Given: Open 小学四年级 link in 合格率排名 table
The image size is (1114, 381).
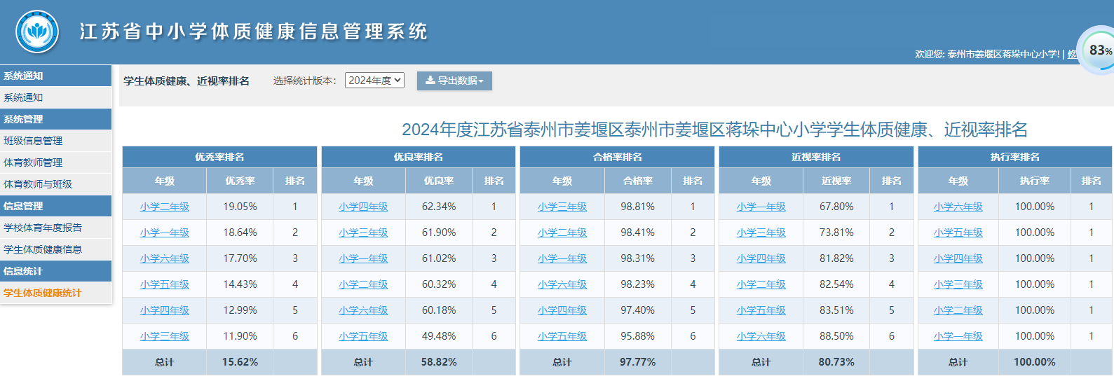Looking at the screenshot, I should (562, 310).
